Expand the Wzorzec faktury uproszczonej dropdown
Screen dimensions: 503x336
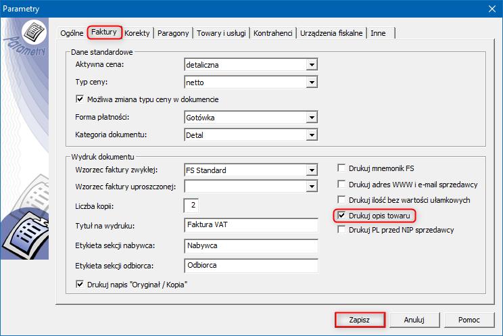[x=312, y=187]
